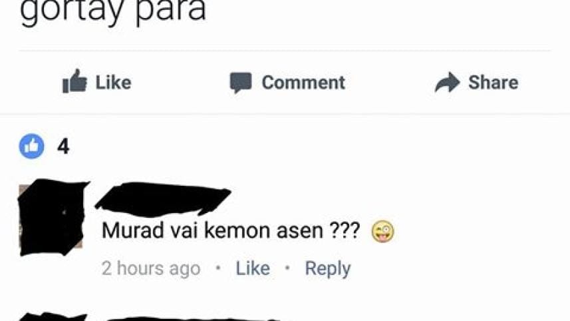
Task: Click the post text "gortay para"
Action: (x=113, y=11)
